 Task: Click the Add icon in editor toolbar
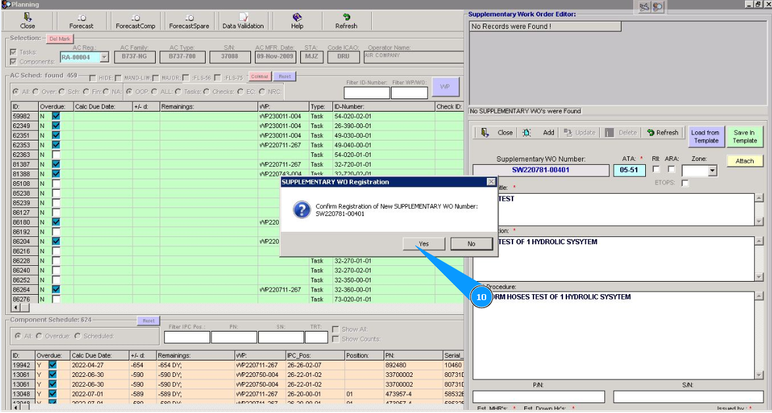[527, 133]
